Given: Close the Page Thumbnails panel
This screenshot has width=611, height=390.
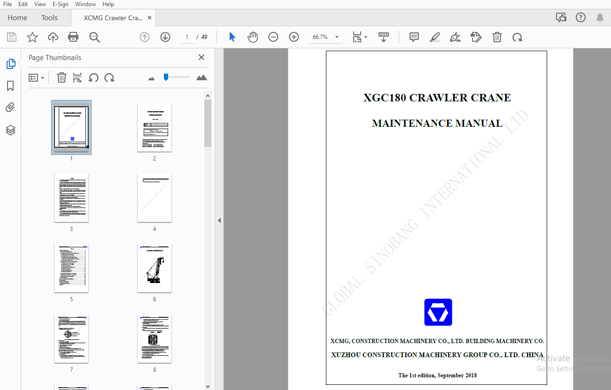Looking at the screenshot, I should (201, 57).
